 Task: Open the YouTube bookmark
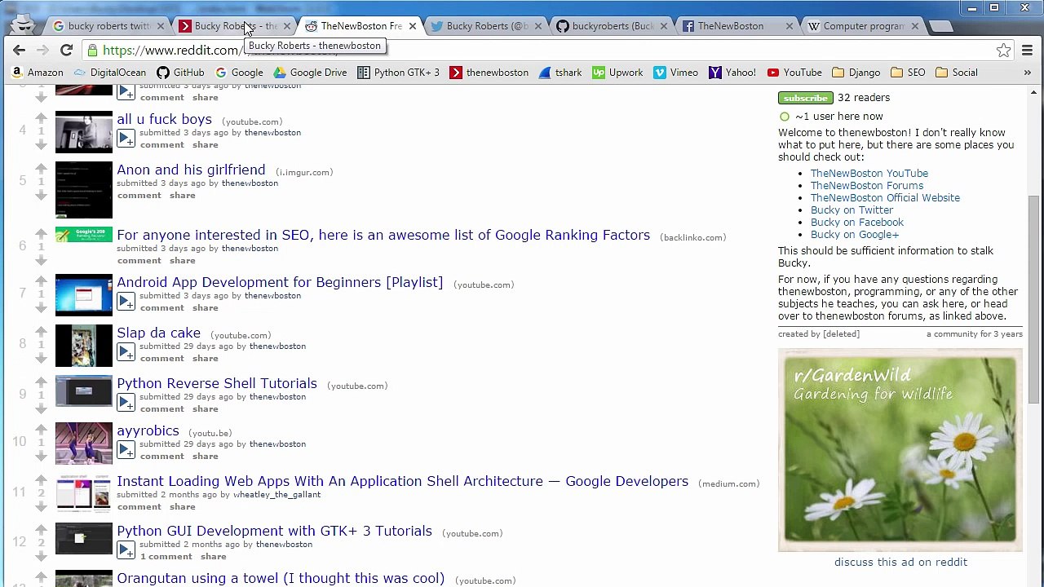pyautogui.click(x=794, y=73)
